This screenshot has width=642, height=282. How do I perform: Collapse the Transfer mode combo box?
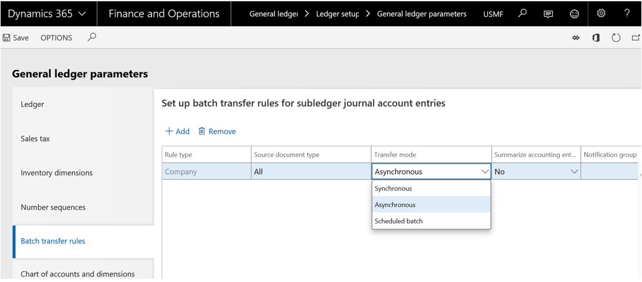click(x=484, y=172)
